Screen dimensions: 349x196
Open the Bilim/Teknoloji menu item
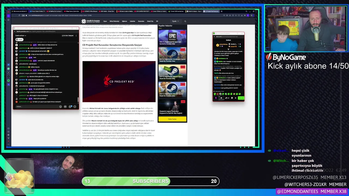pyautogui.click(x=115, y=21)
